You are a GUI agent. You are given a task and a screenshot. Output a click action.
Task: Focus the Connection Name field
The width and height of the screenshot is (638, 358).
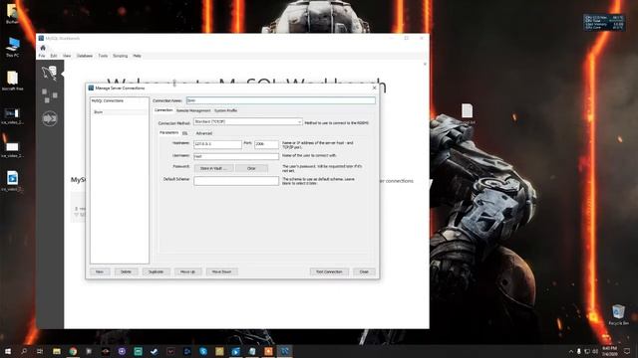(x=281, y=100)
